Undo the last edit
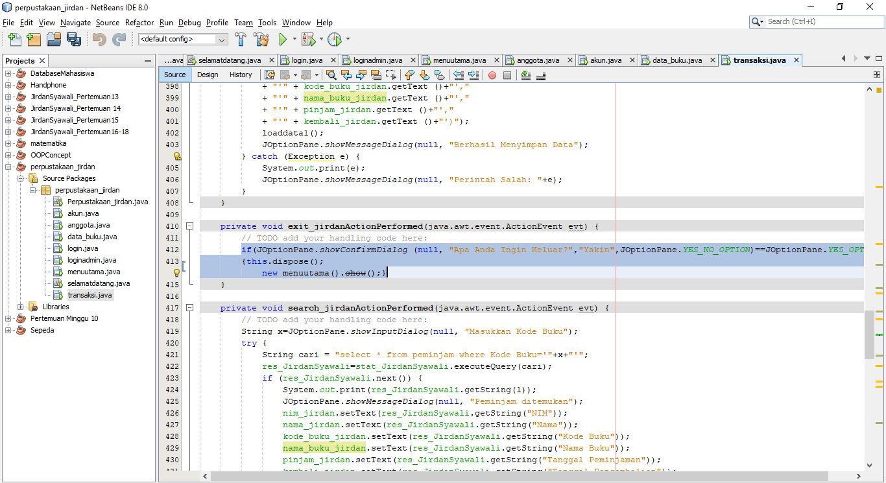886x483 pixels. click(x=100, y=39)
